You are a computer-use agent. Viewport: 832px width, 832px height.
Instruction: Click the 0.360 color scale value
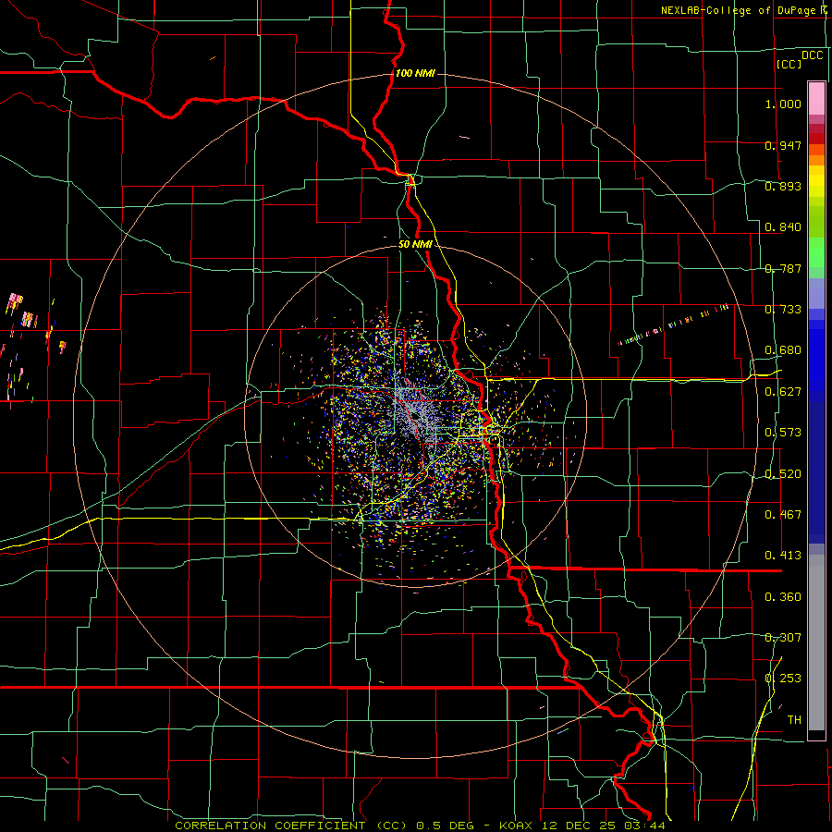point(783,597)
